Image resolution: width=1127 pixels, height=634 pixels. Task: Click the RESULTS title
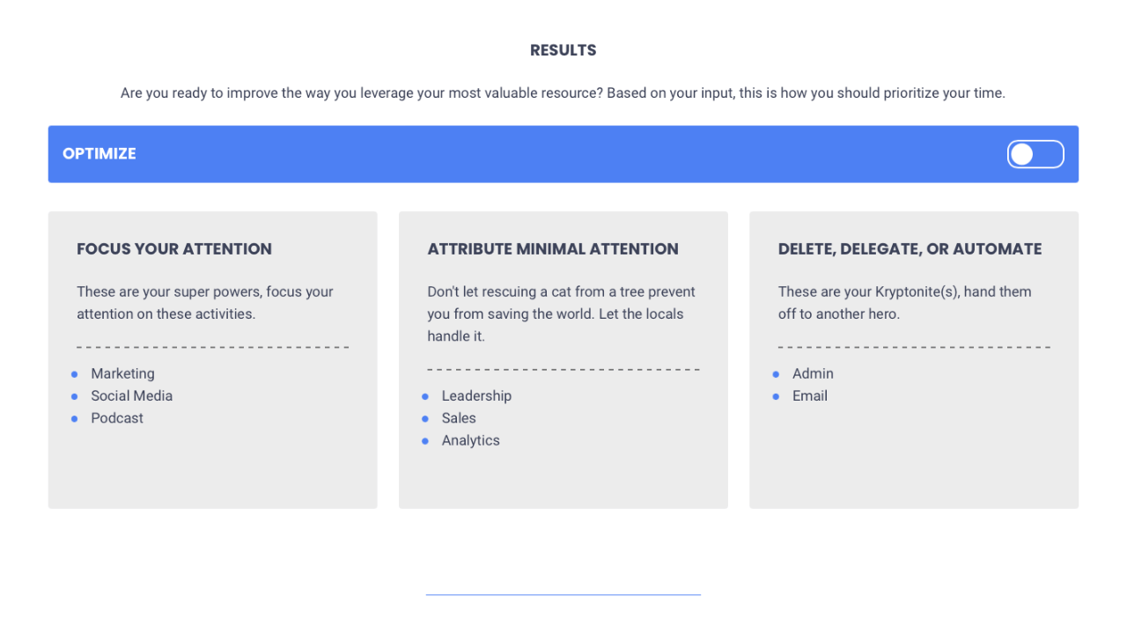[563, 50]
